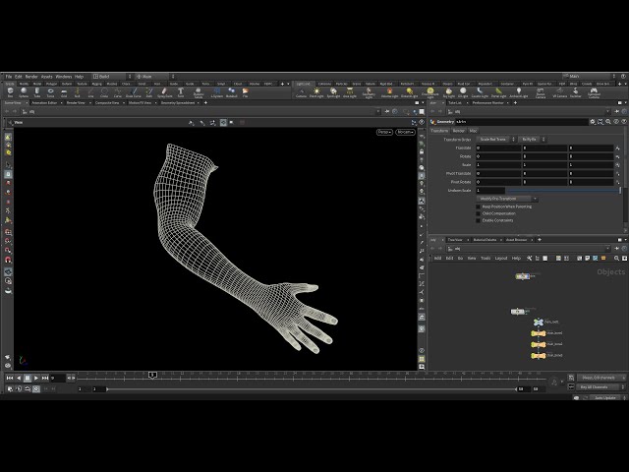Switch to the Misc parameter tab
The image size is (629, 472).
coord(474,131)
